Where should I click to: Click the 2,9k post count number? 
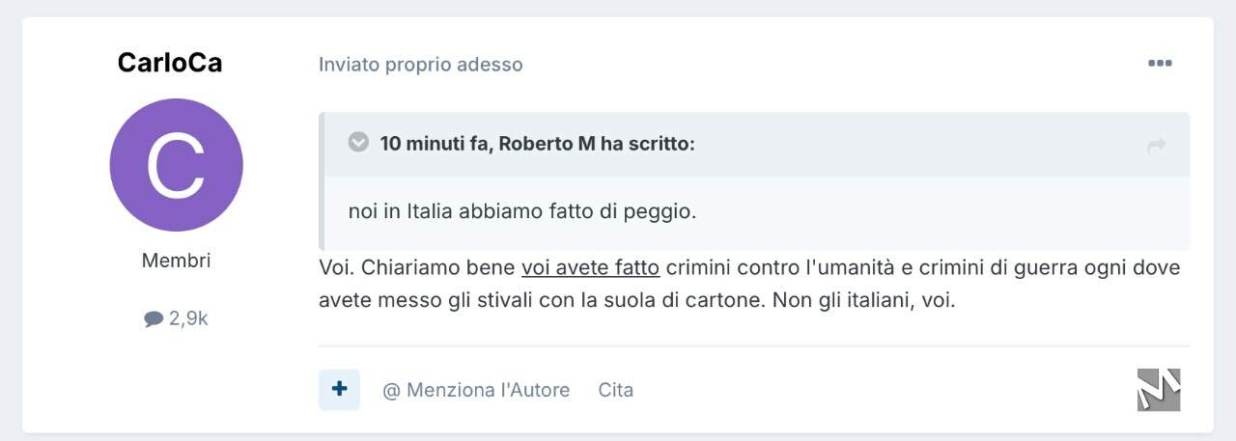[188, 318]
